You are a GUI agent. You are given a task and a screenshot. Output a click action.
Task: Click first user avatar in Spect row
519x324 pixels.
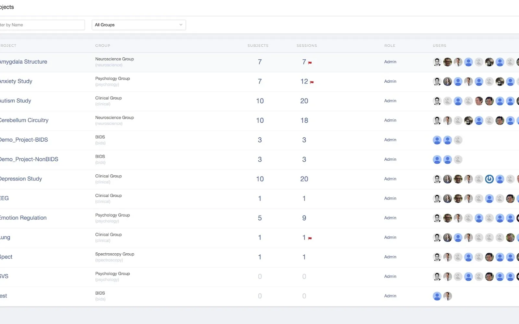[x=437, y=257]
